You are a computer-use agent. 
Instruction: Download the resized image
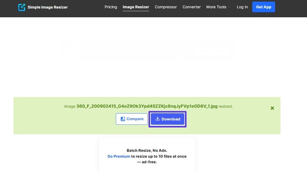coord(167,119)
